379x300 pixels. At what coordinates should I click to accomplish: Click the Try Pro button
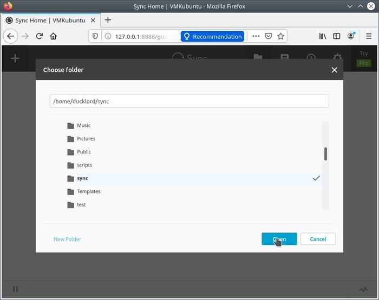(363, 58)
